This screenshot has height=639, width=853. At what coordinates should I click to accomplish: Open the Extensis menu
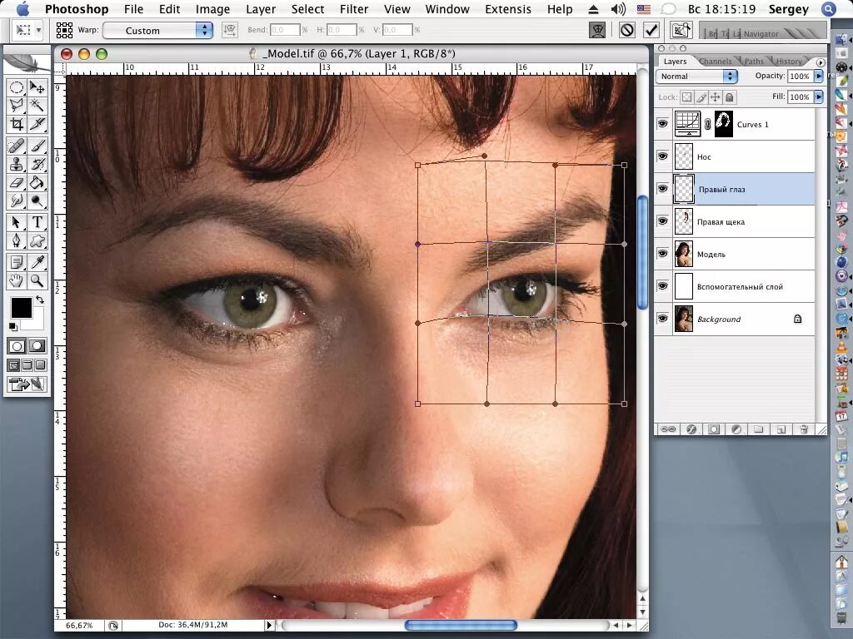pyautogui.click(x=507, y=9)
